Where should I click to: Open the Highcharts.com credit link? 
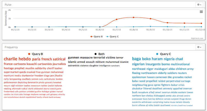point(197,38)
